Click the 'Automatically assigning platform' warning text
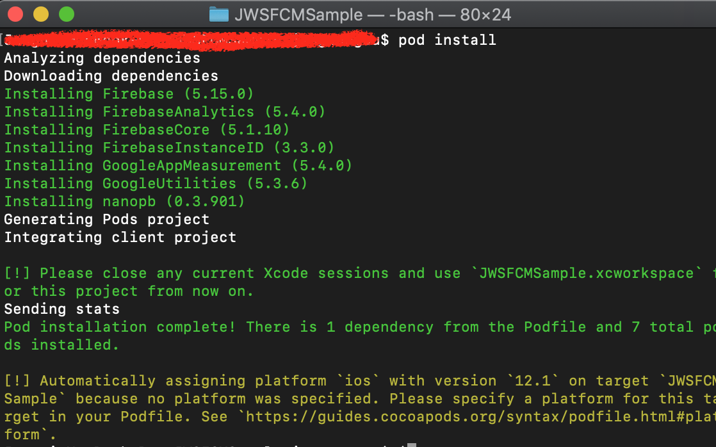The height and width of the screenshot is (447, 716). point(183,381)
